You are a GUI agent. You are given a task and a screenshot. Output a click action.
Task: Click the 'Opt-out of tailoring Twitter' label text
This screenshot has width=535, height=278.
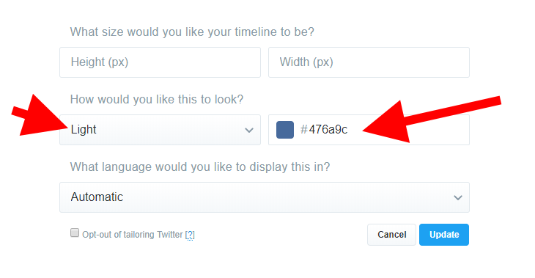click(133, 235)
